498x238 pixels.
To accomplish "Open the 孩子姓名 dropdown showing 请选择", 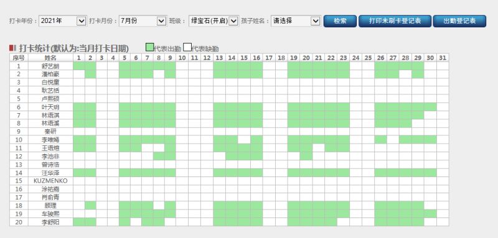I will [x=296, y=21].
